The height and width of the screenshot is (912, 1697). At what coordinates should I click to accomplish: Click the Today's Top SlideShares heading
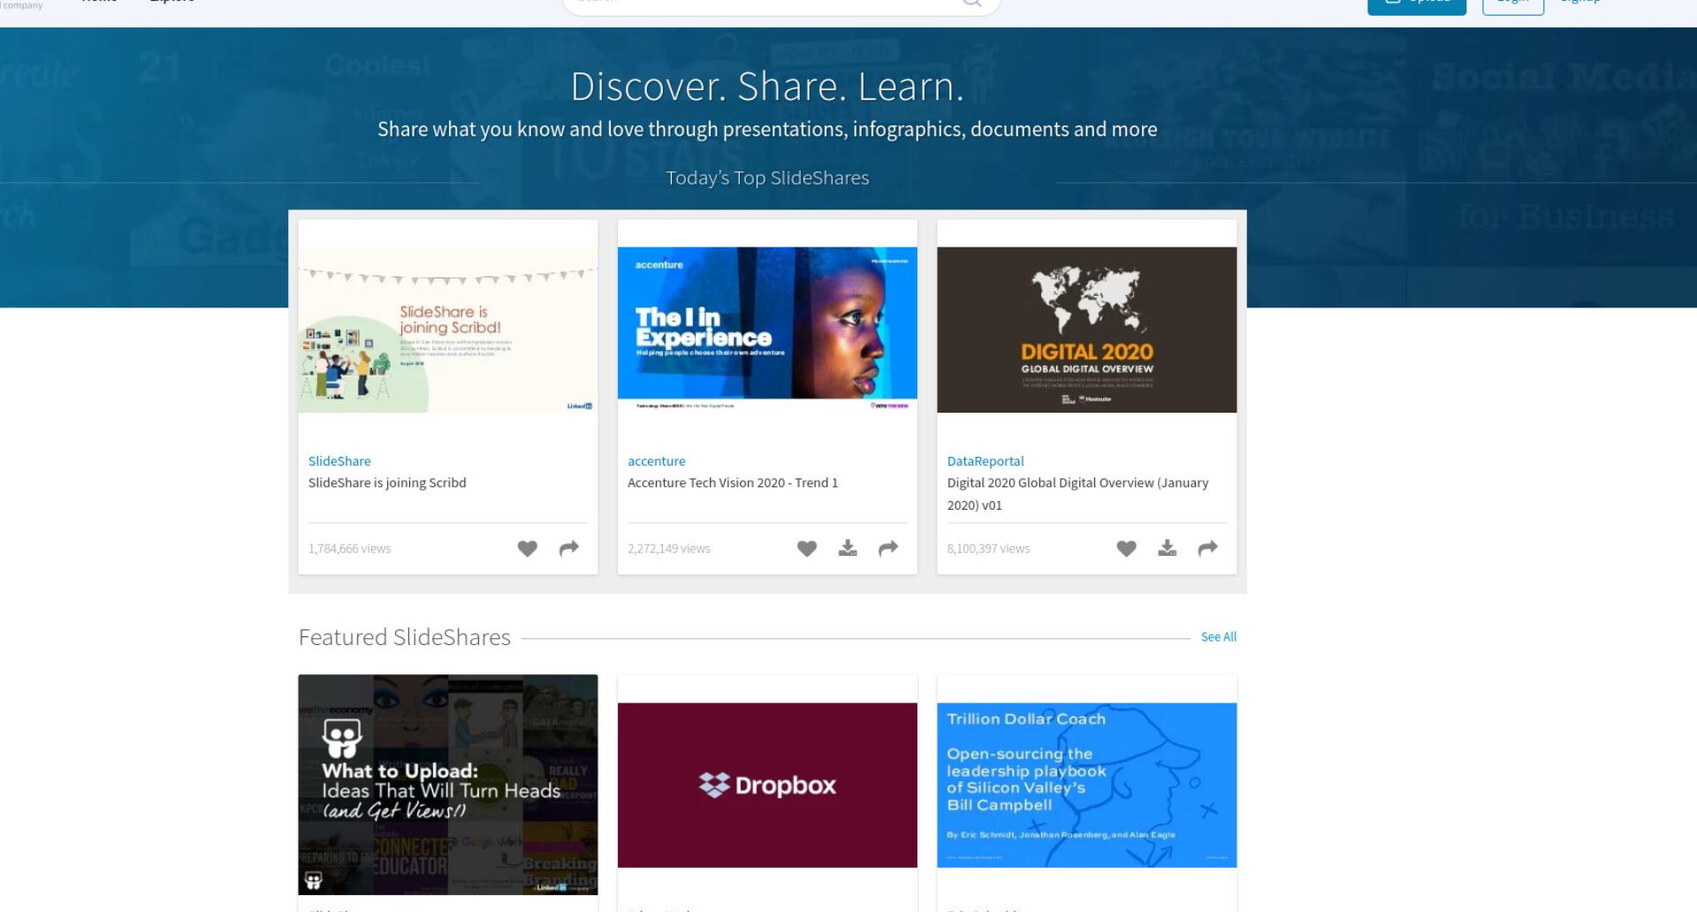point(767,178)
